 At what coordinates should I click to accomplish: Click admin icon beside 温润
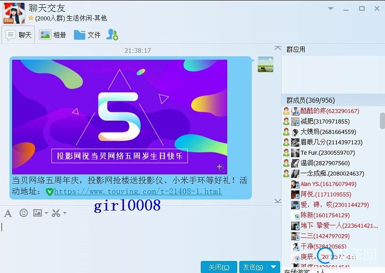pos(286,163)
